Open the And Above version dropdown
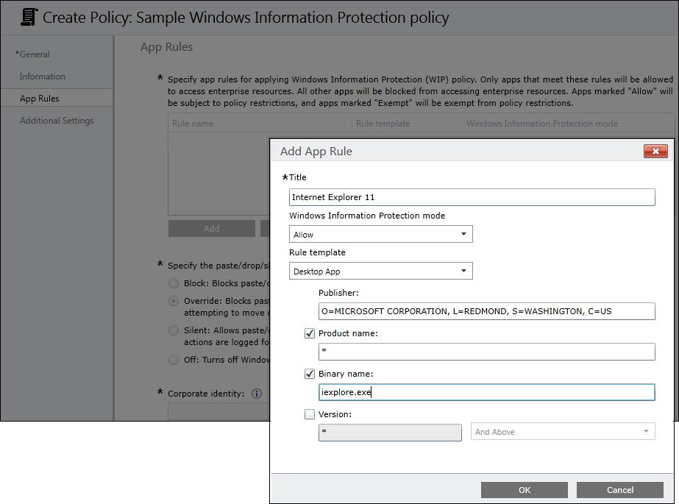Viewport: 679px width, 504px height. coord(563,432)
